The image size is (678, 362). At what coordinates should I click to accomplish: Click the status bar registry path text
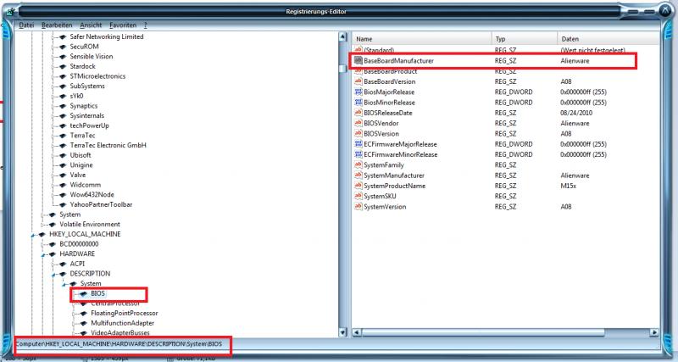point(119,344)
